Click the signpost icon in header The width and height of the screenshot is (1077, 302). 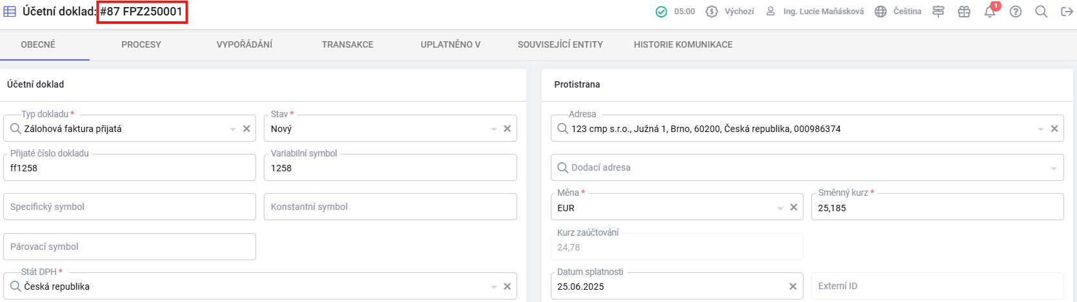[x=938, y=12]
